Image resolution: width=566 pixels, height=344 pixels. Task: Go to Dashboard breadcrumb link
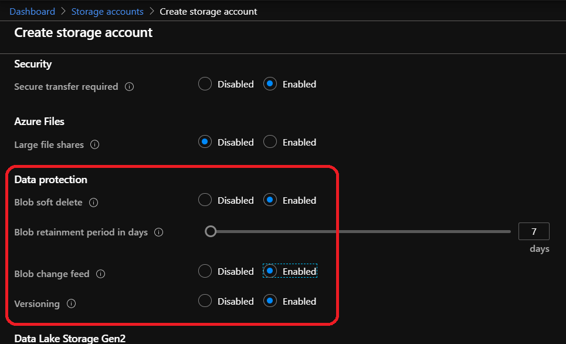(32, 11)
